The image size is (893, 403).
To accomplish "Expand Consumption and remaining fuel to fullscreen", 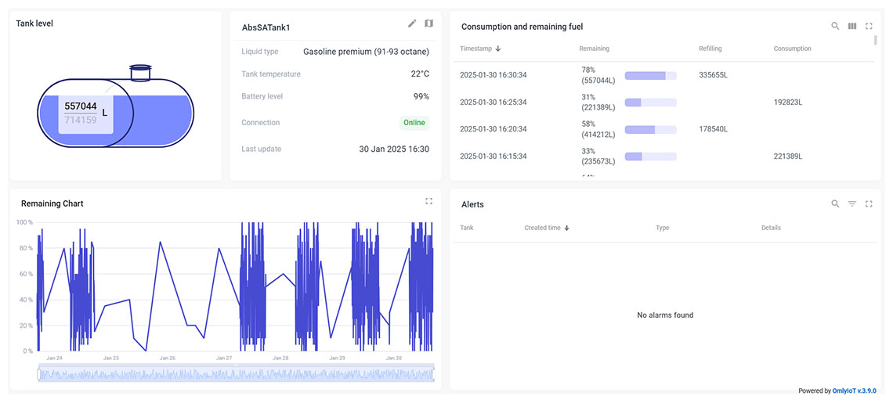I will pyautogui.click(x=869, y=26).
